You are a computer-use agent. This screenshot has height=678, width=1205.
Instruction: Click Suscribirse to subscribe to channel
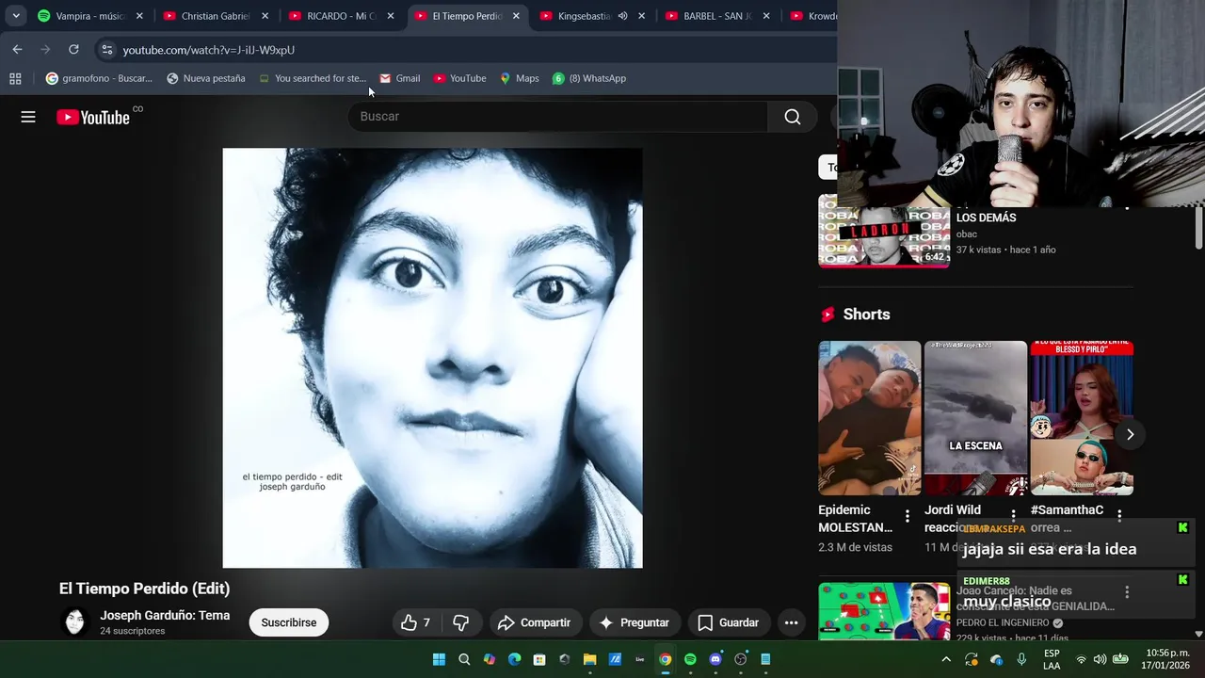pyautogui.click(x=289, y=622)
